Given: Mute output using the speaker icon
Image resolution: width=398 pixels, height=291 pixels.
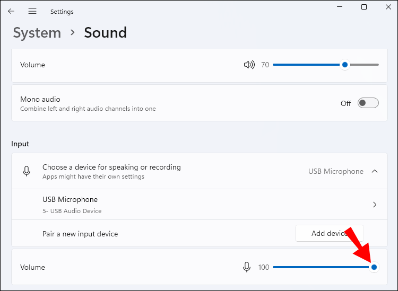Looking at the screenshot, I should 248,65.
